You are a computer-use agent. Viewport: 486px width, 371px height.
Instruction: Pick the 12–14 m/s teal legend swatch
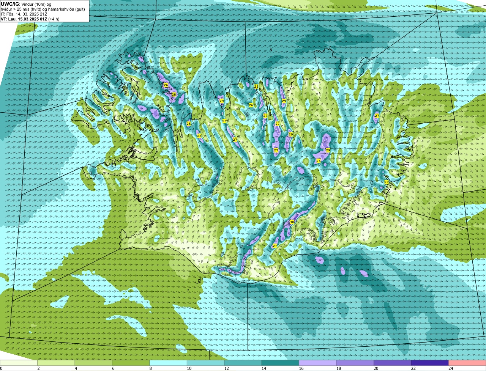click(x=243, y=363)
